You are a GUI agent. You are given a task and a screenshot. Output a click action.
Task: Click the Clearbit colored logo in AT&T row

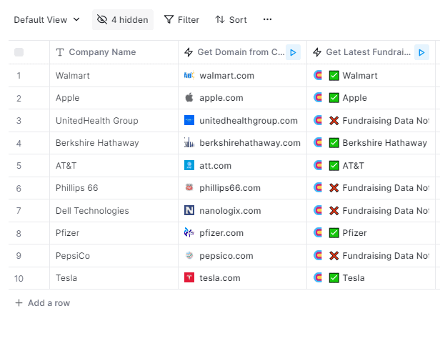click(319, 166)
